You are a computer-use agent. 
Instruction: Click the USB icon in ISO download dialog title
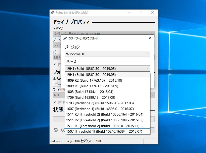click(x=65, y=38)
